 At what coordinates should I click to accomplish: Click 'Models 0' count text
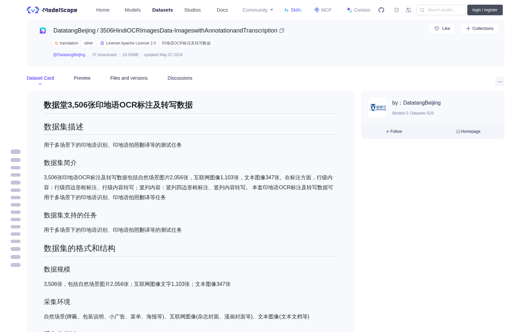coord(400,113)
